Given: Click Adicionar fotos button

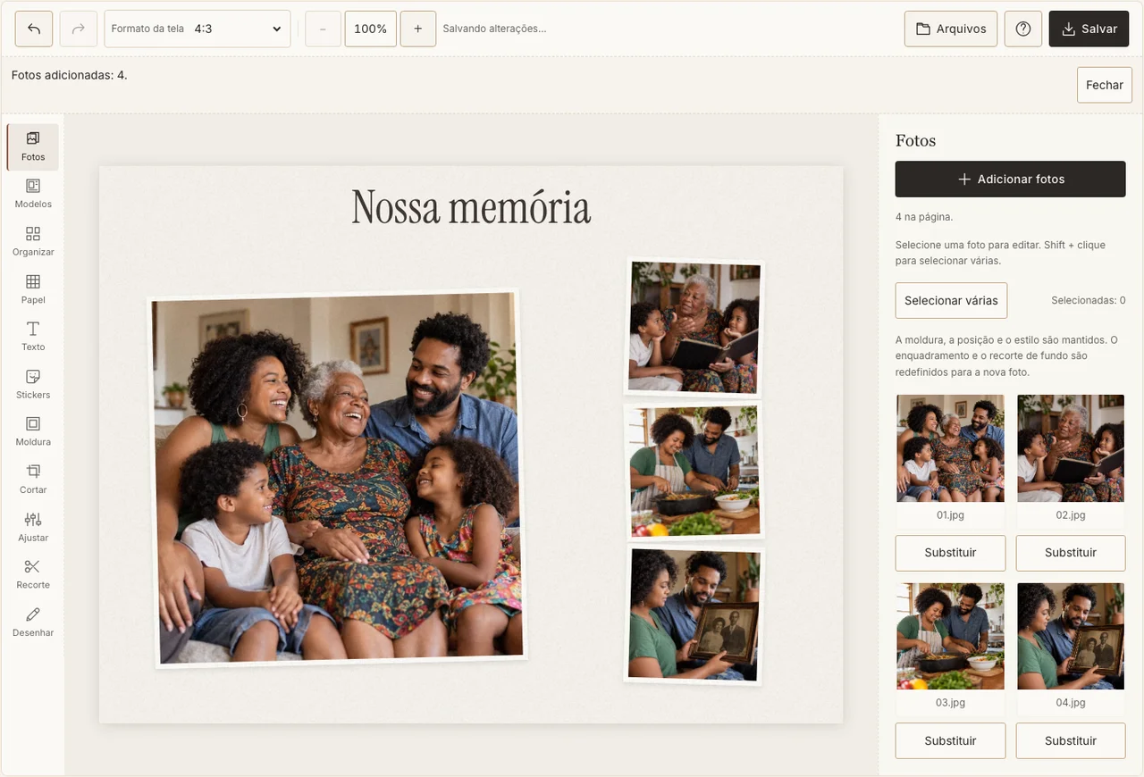Looking at the screenshot, I should pyautogui.click(x=1010, y=179).
